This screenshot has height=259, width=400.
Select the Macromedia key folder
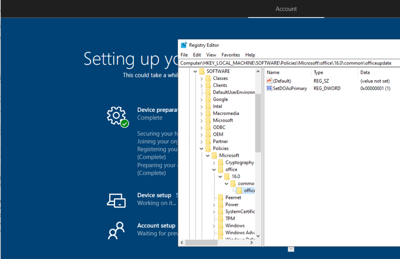point(226,114)
